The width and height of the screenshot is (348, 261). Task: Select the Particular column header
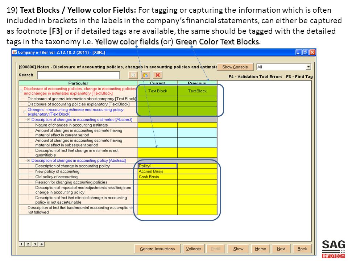pyautogui.click(x=78, y=83)
